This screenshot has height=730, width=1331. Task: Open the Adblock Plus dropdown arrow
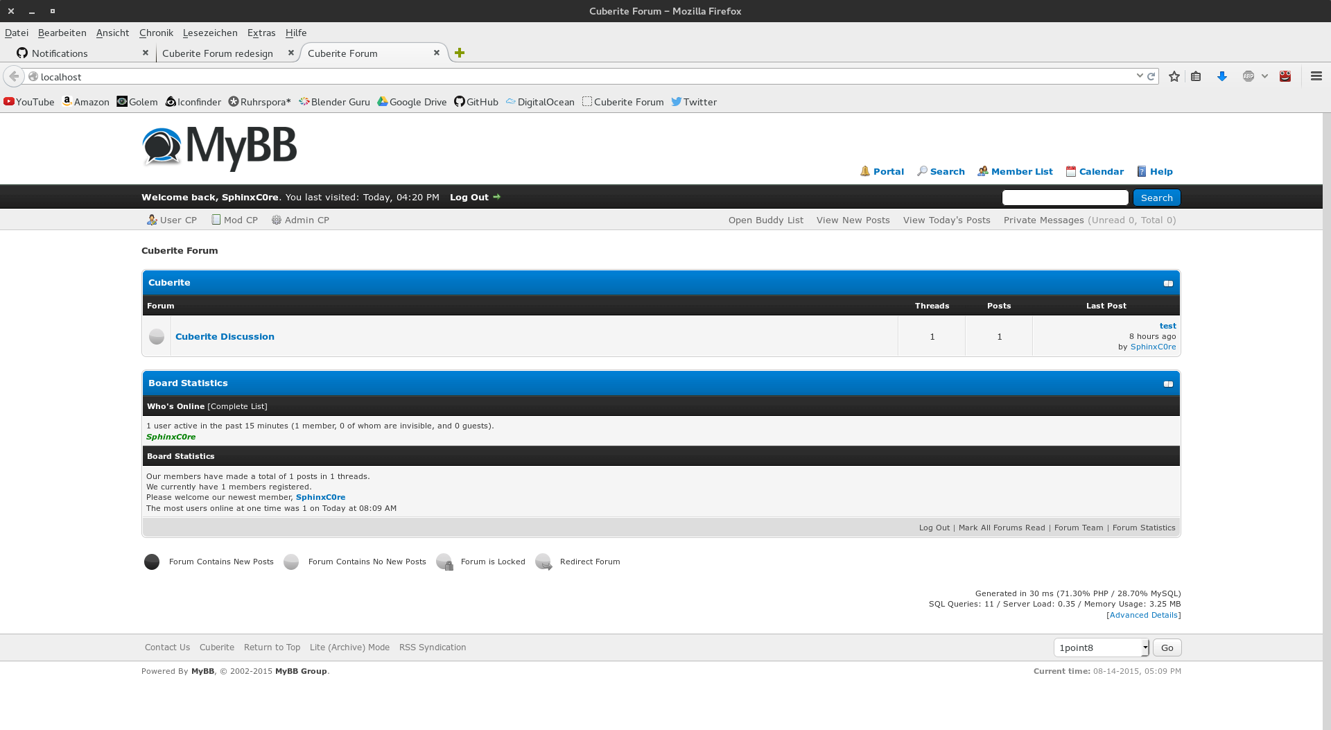(1264, 76)
